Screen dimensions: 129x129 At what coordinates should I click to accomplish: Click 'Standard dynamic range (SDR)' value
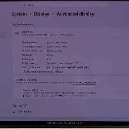(x=63, y=63)
